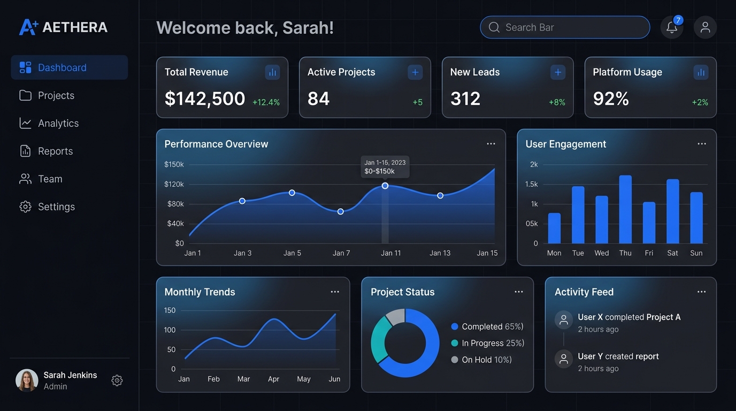Focus the Search Bar input field
Viewport: 736px width, 411px height.
coord(565,27)
